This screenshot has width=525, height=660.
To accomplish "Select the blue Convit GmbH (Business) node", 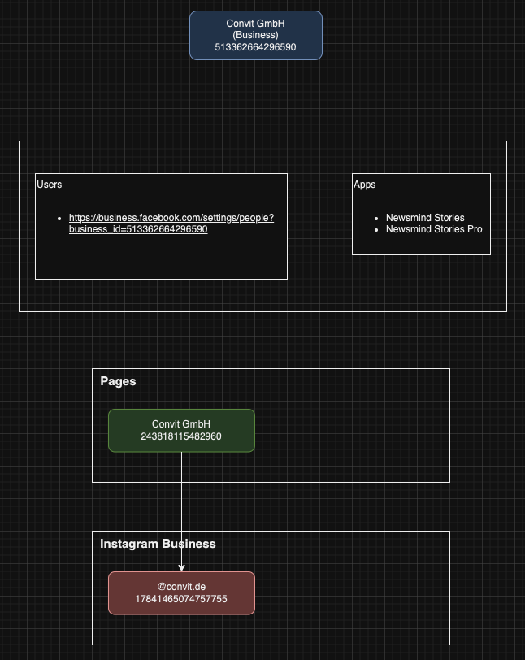I will [256, 36].
